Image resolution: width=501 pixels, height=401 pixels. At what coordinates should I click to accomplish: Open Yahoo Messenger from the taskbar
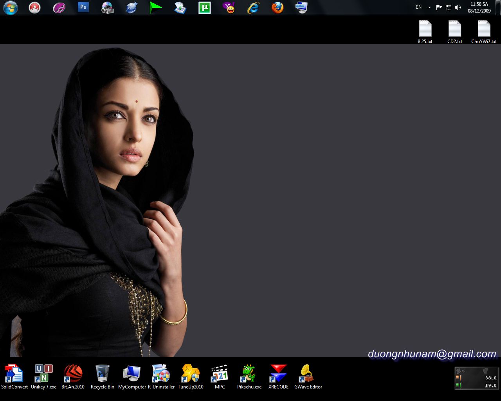[229, 7]
